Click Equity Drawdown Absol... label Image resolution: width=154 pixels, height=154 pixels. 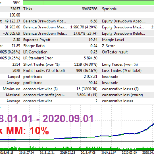click(124, 21)
